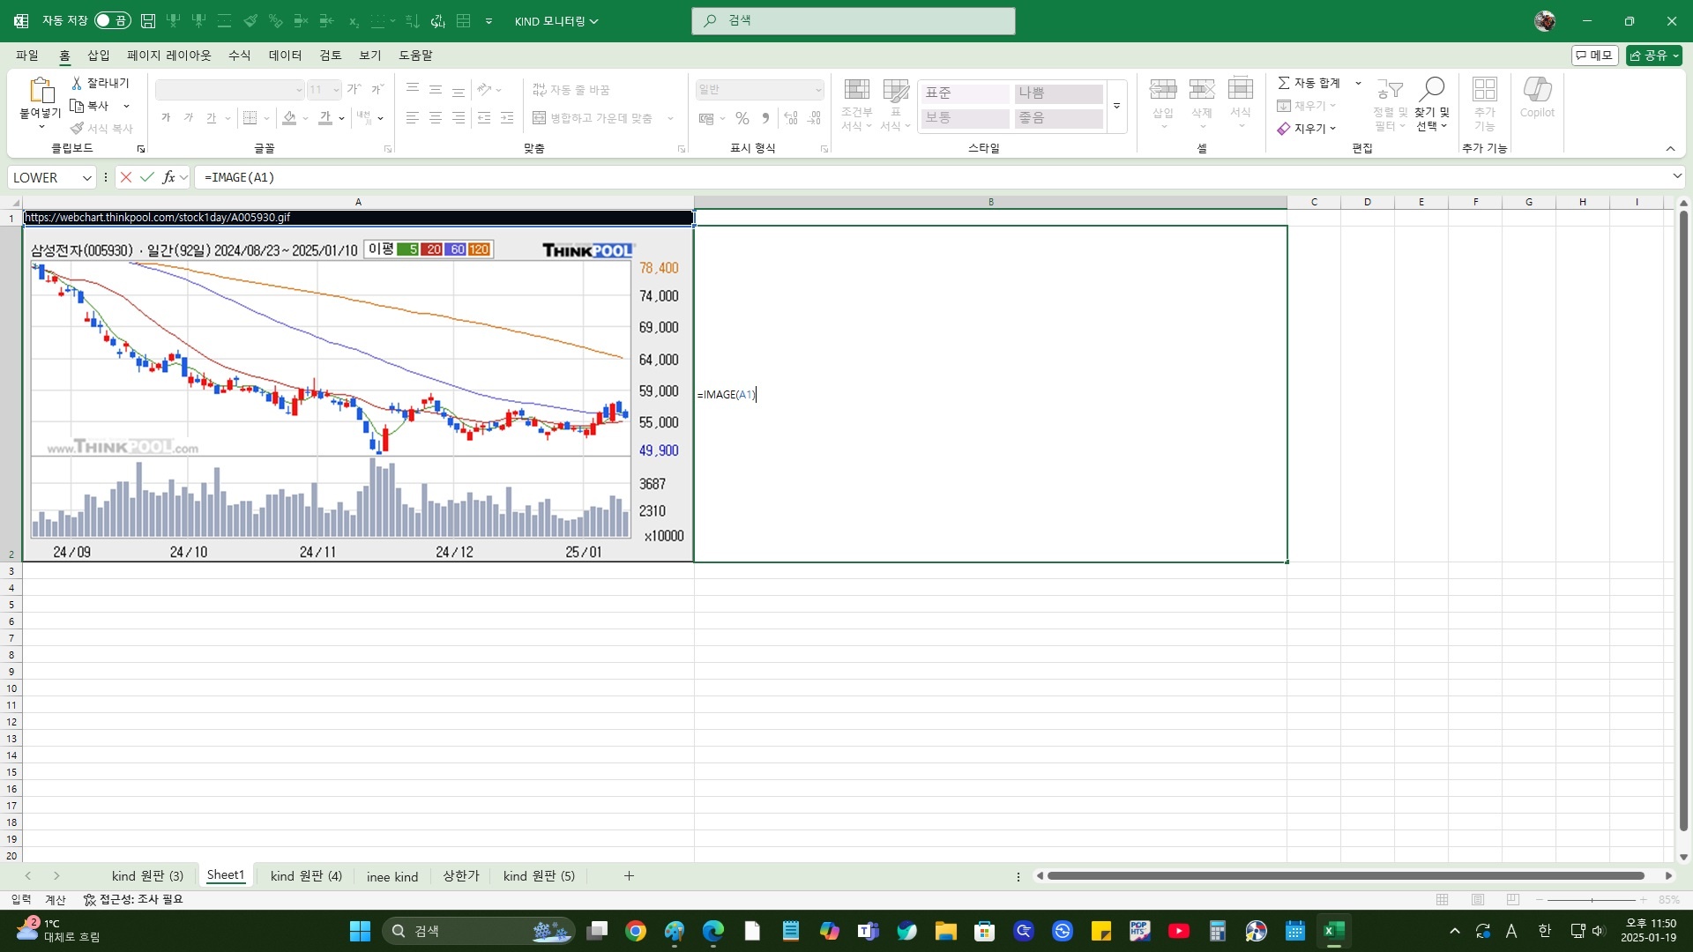
Task: Open the 파일 (File) menu
Action: pos(27,56)
